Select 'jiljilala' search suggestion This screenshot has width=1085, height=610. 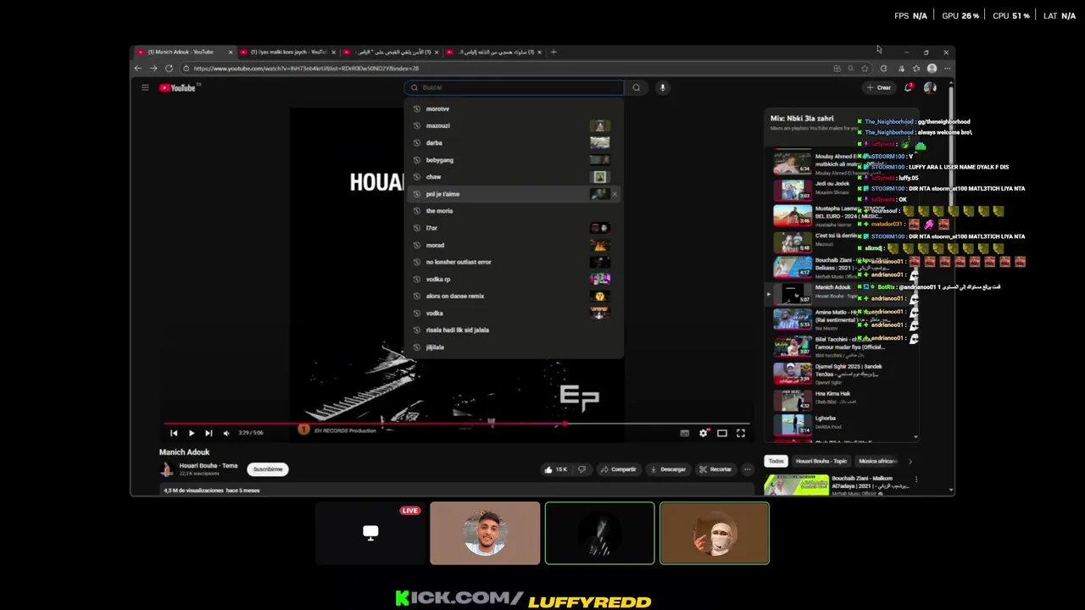514,347
